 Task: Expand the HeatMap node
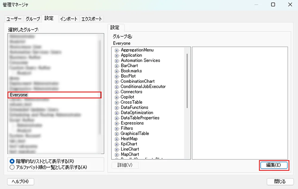[117, 139]
